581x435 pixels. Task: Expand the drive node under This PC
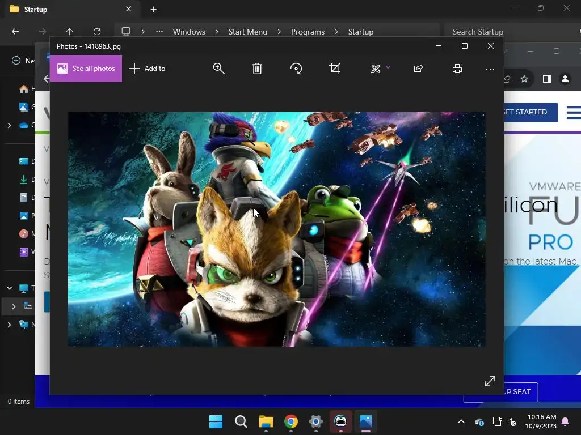14,306
